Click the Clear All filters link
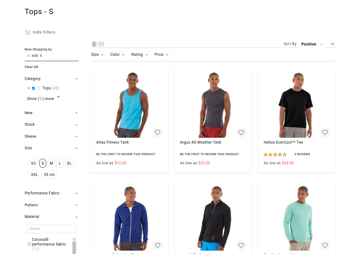355x254 pixels. [x=31, y=67]
